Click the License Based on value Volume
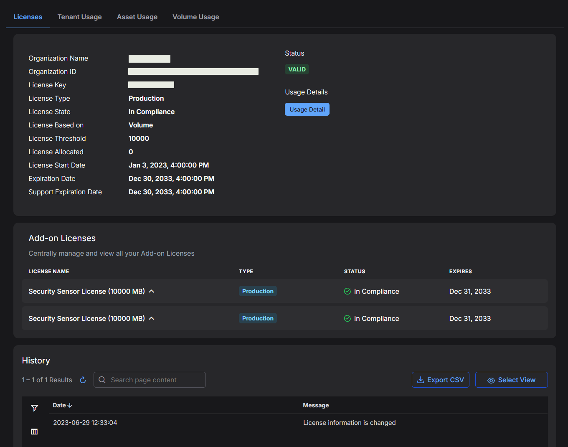 click(x=141, y=125)
